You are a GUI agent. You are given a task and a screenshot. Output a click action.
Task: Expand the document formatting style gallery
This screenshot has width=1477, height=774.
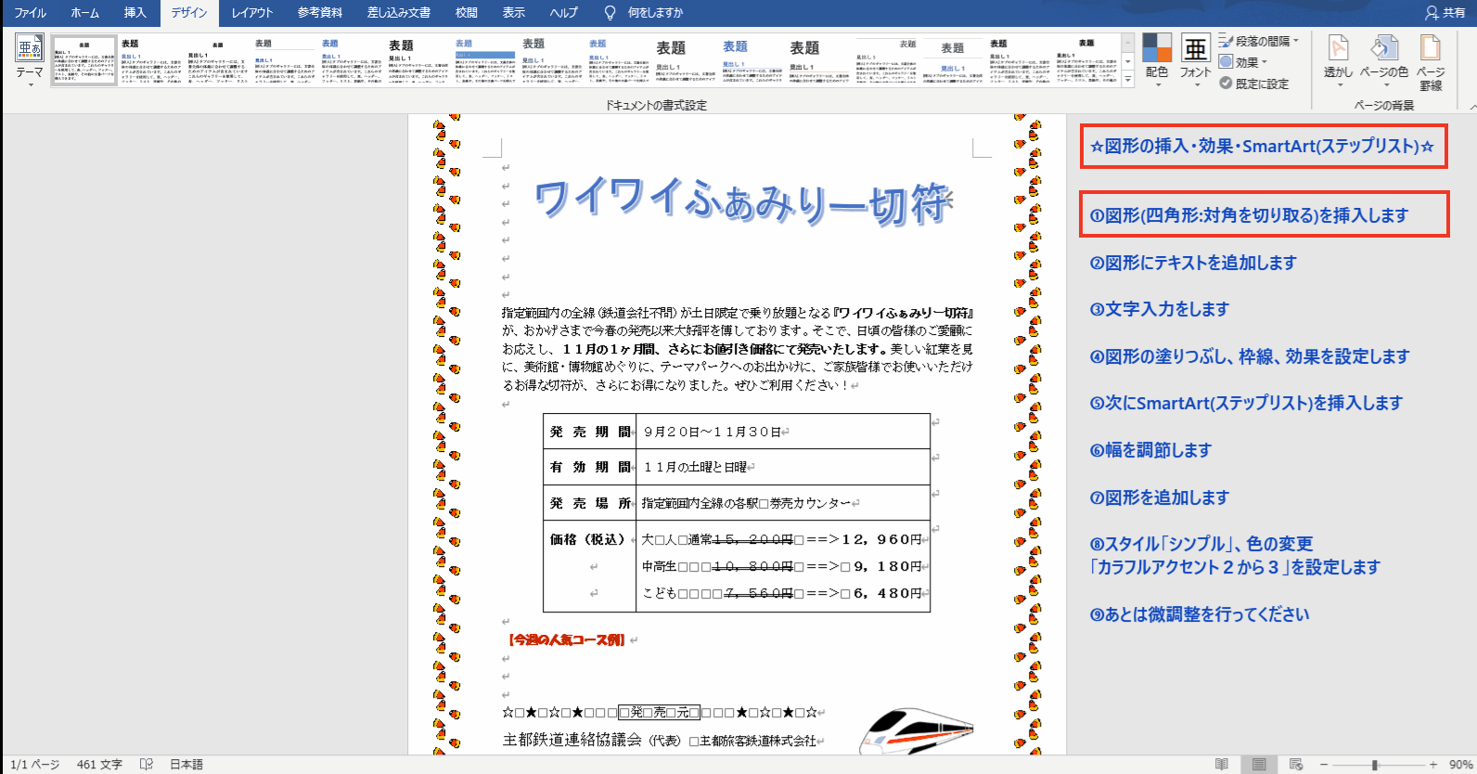click(1128, 81)
